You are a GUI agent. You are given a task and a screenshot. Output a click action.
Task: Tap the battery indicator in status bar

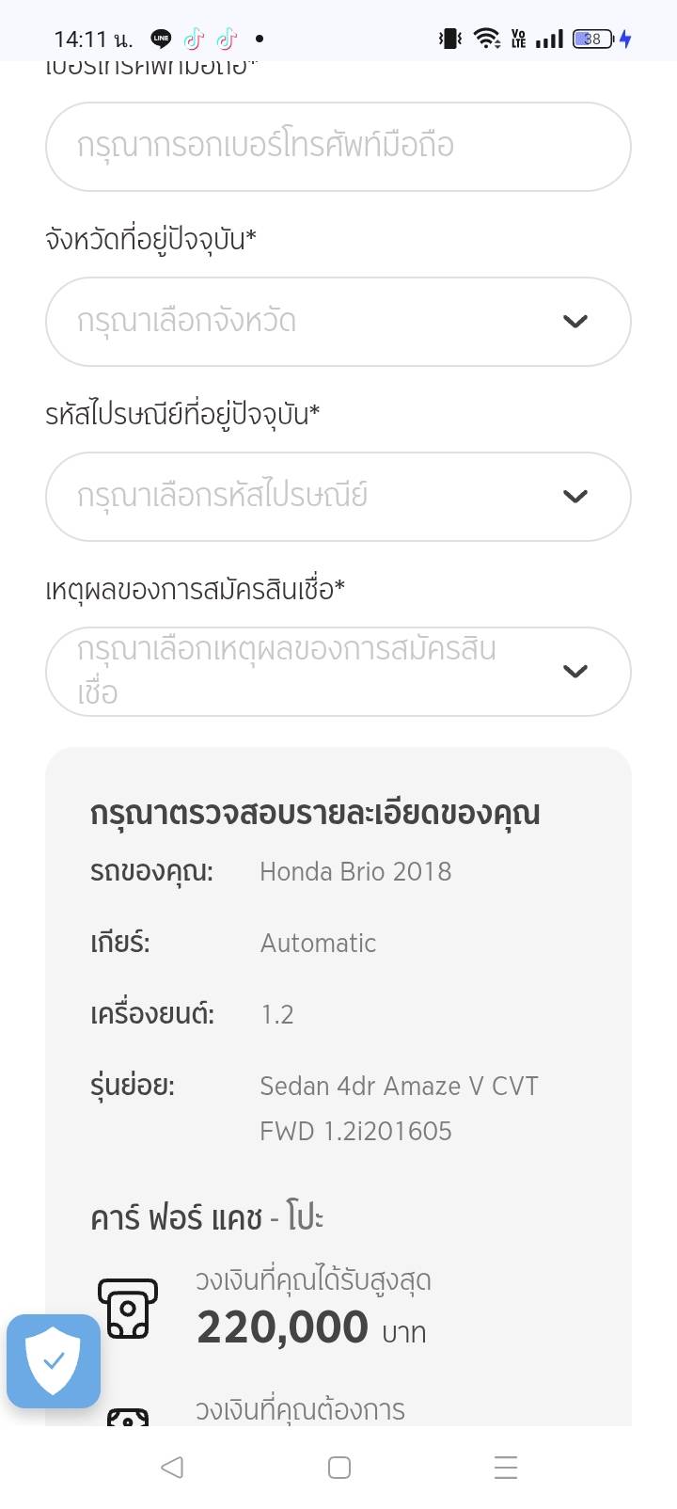[592, 39]
